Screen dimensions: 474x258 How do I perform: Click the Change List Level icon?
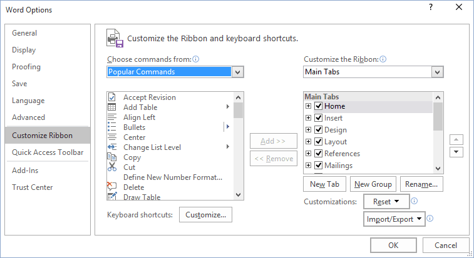[x=112, y=147]
